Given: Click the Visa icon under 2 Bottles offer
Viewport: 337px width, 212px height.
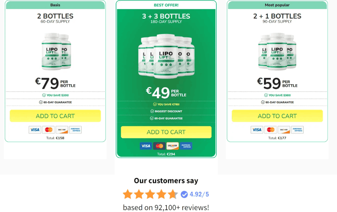Looking at the screenshot, I should [35, 130].
